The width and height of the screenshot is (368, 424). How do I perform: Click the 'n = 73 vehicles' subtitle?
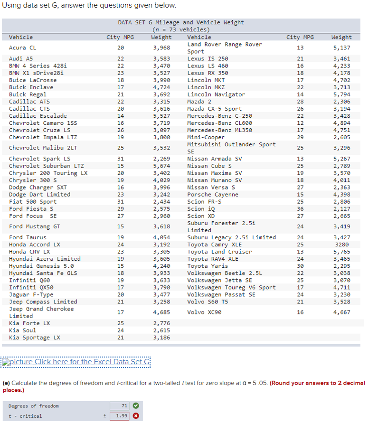click(x=181, y=29)
